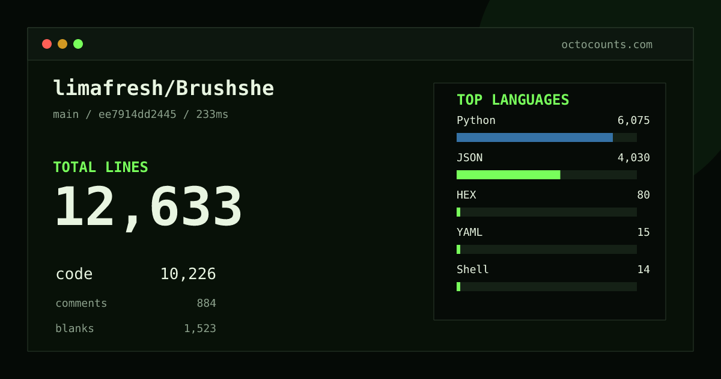Select the 12,633 total lines number
Image resolution: width=721 pixels, height=379 pixels.
148,208
